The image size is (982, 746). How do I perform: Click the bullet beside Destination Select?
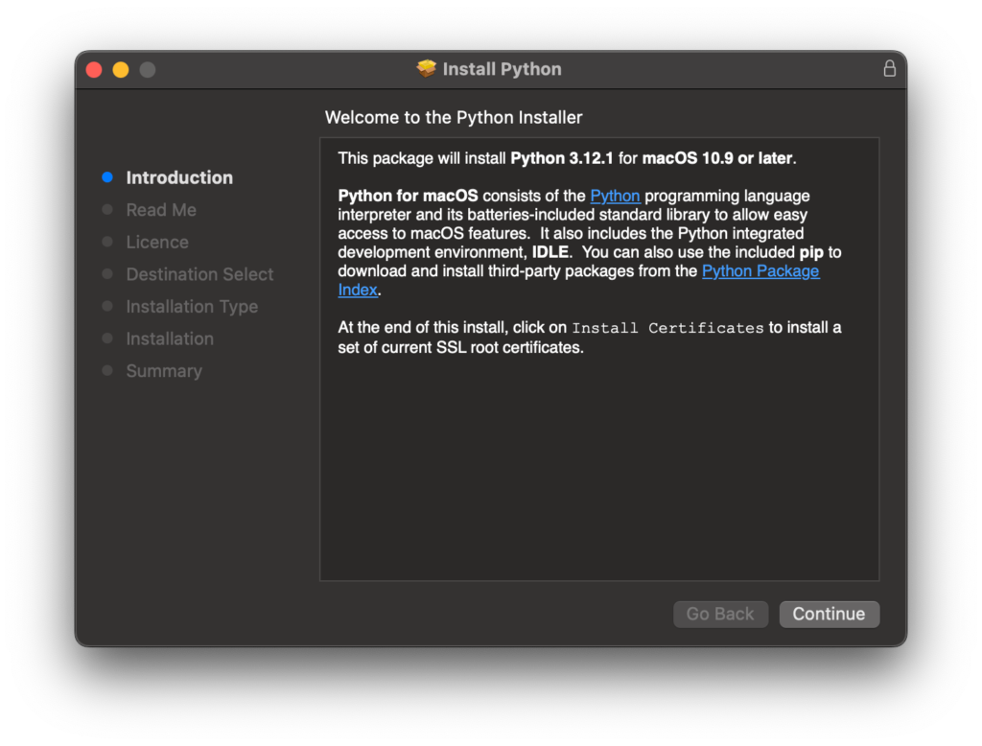105,274
